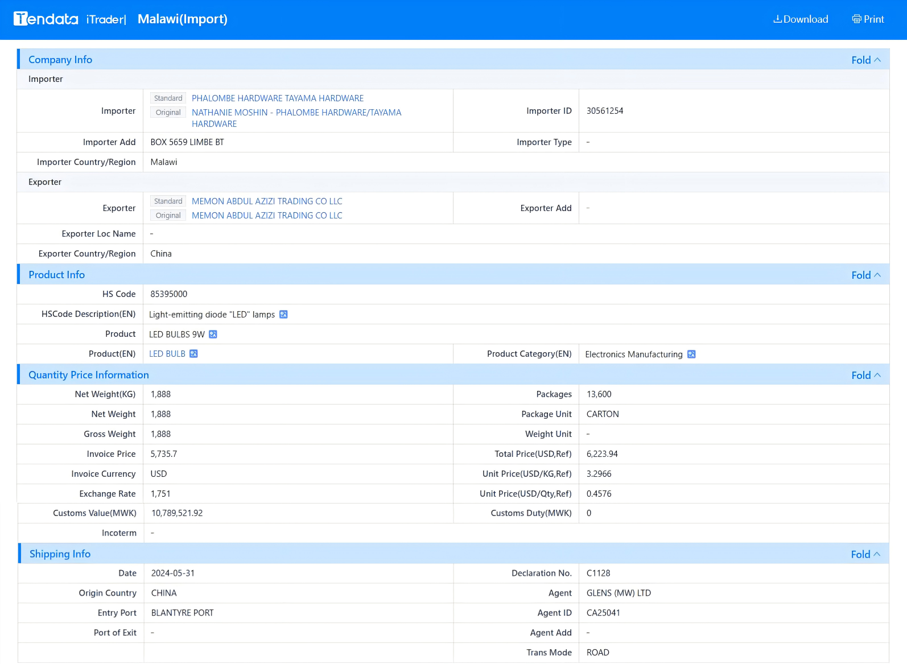Click the Original tag for exporter
The image size is (907, 664).
tap(168, 216)
